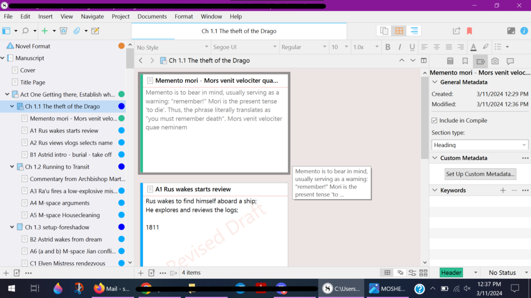Click the text highlight marker icon
This screenshot has width=531, height=298.
(485, 47)
